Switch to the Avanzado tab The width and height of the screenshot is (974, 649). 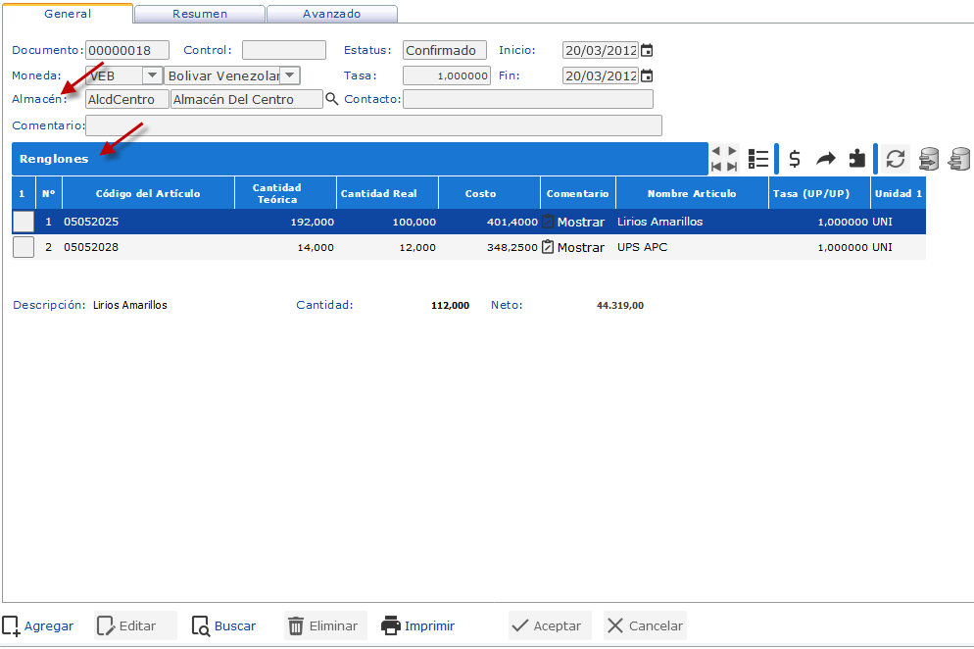331,14
